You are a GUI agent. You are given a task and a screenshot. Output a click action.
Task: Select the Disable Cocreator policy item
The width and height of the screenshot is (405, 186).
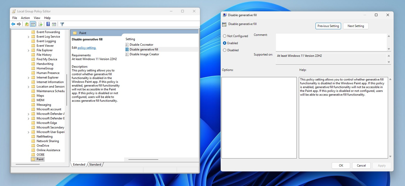click(x=141, y=45)
